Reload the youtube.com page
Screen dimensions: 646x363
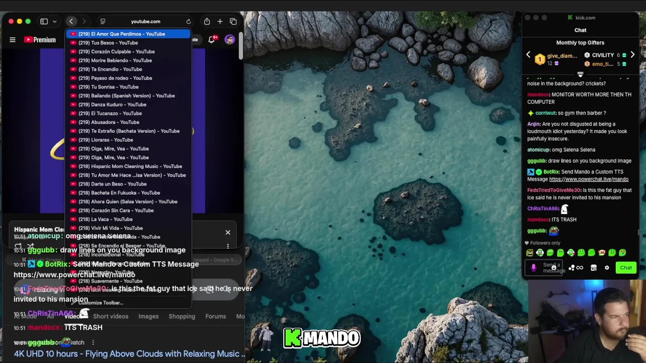click(188, 21)
